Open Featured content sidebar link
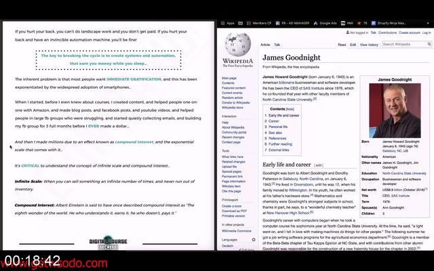 (x=233, y=88)
